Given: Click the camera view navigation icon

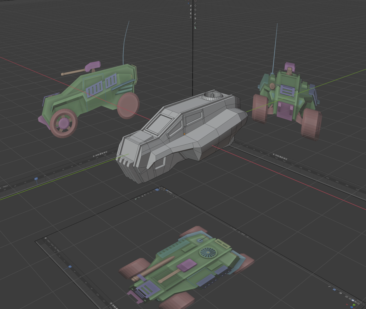Looking at the screenshot, I should [191, 13].
